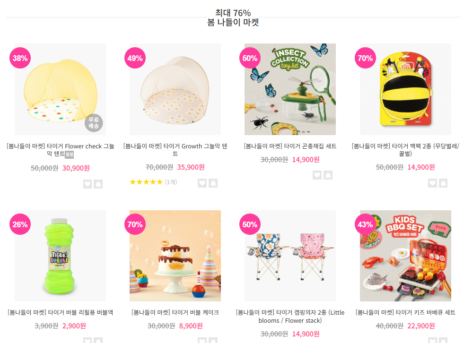464x343 pixels.
Task: Click cart icon under bee backpack product
Action: pos(443,183)
